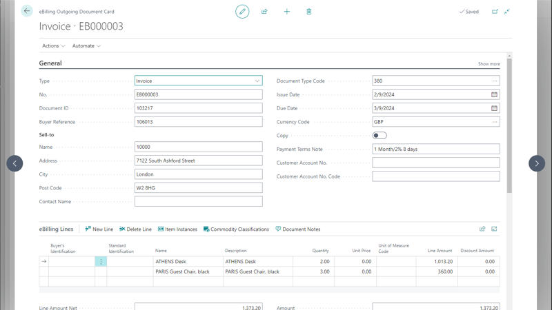The height and width of the screenshot is (310, 552).
Task: Click the Contact Name input field
Action: pyautogui.click(x=198, y=202)
